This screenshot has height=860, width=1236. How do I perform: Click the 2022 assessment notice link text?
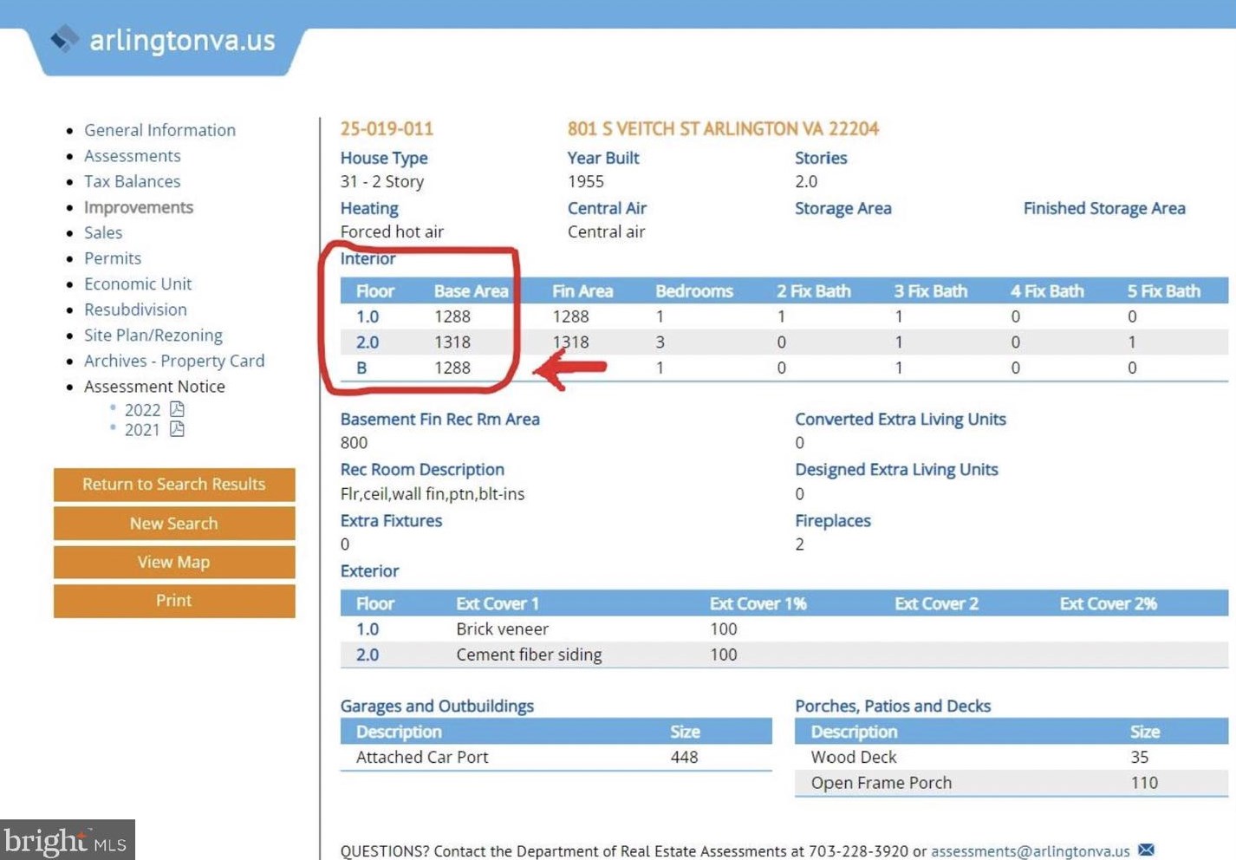142,410
